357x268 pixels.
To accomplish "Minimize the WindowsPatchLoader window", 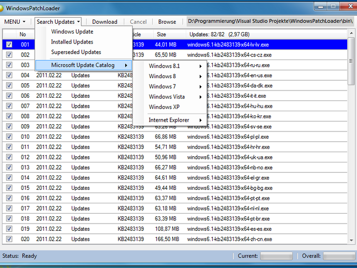I will point(321,6).
